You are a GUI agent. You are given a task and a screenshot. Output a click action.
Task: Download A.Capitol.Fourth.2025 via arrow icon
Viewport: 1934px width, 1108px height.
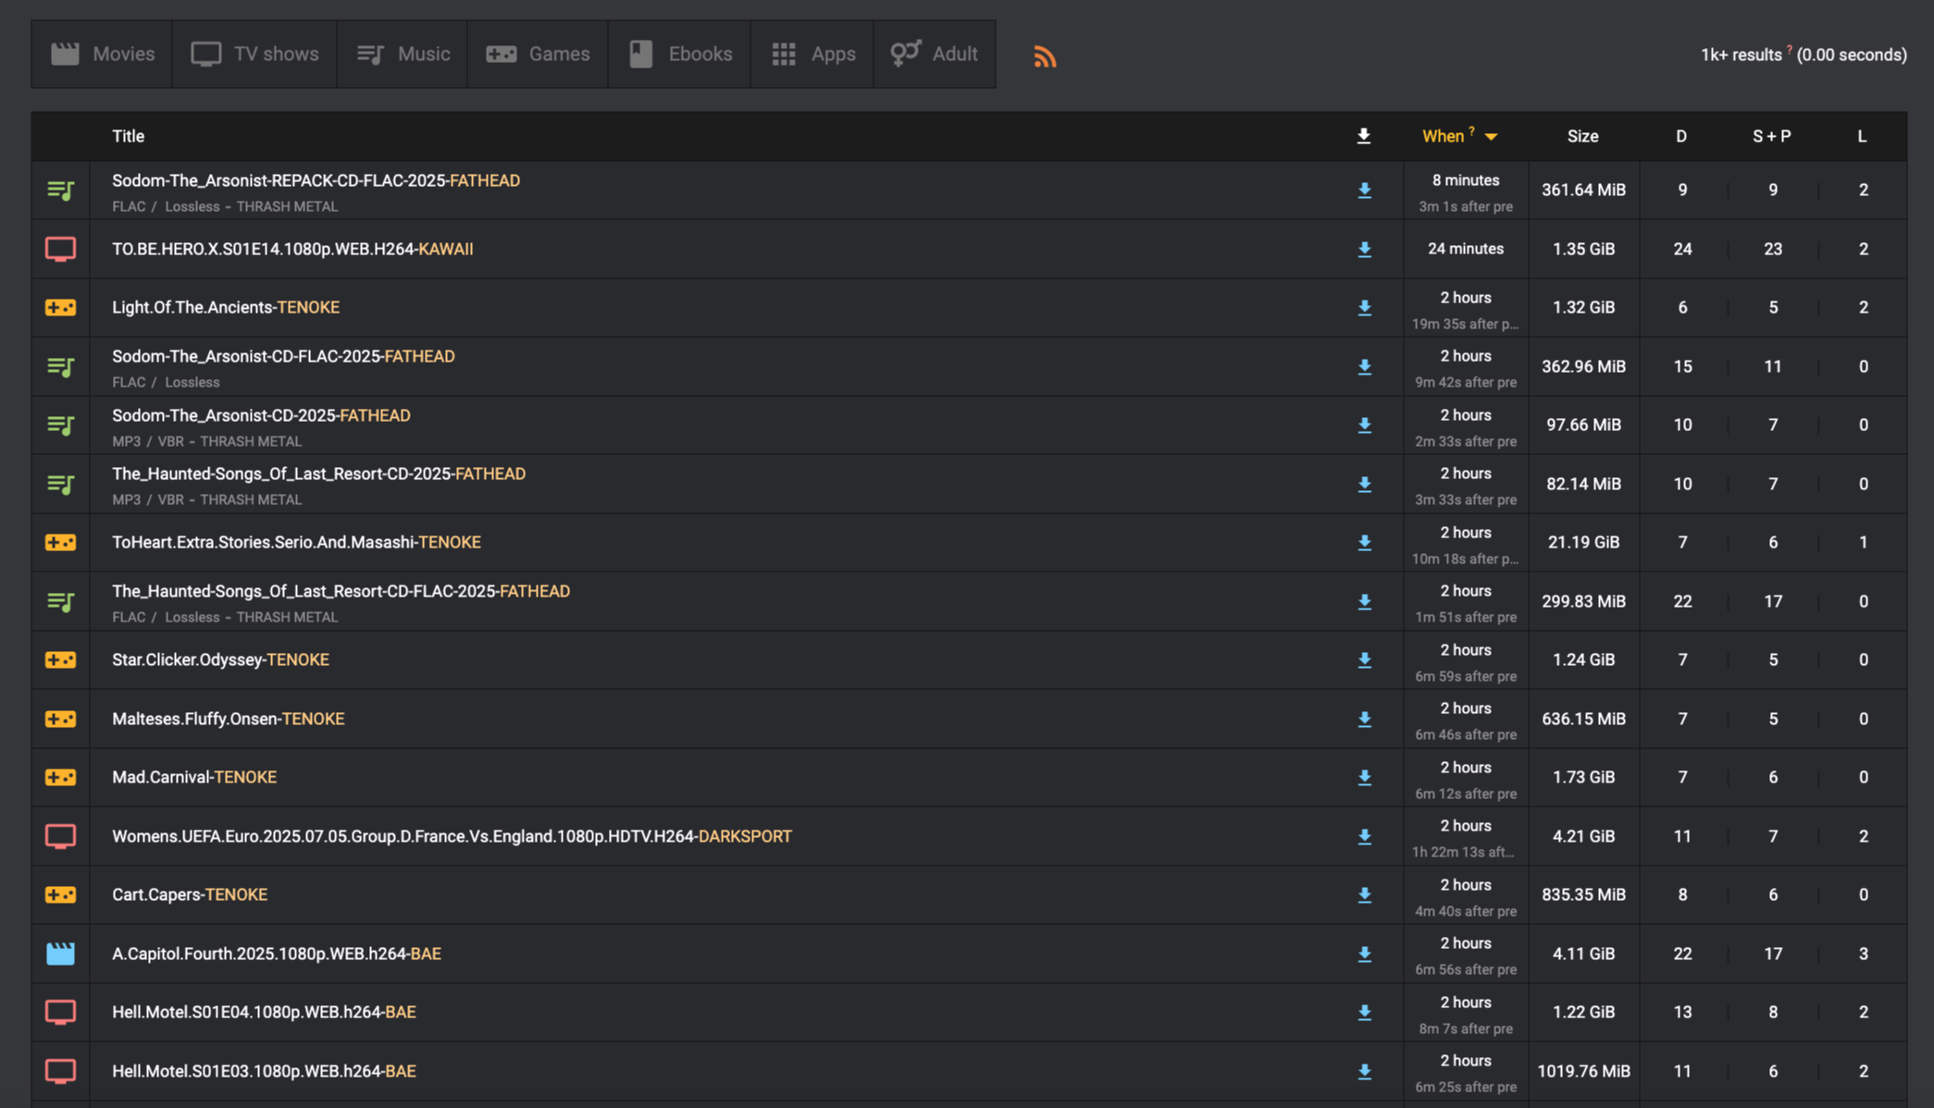point(1364,954)
